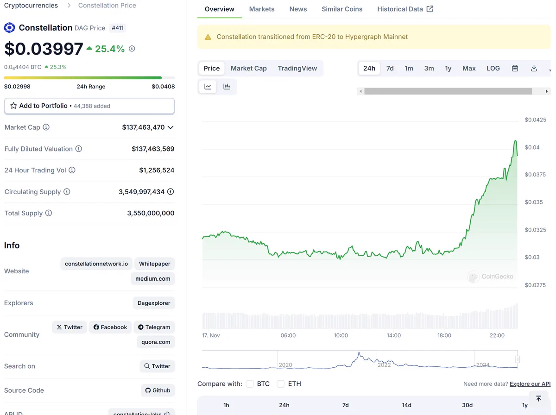The width and height of the screenshot is (556, 415).
Task: Open the calendar date range picker icon
Action: pyautogui.click(x=515, y=68)
